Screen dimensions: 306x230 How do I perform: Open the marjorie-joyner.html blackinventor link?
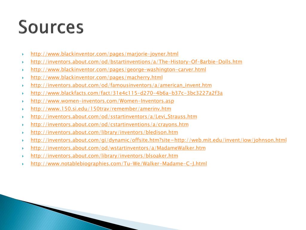point(104,54)
